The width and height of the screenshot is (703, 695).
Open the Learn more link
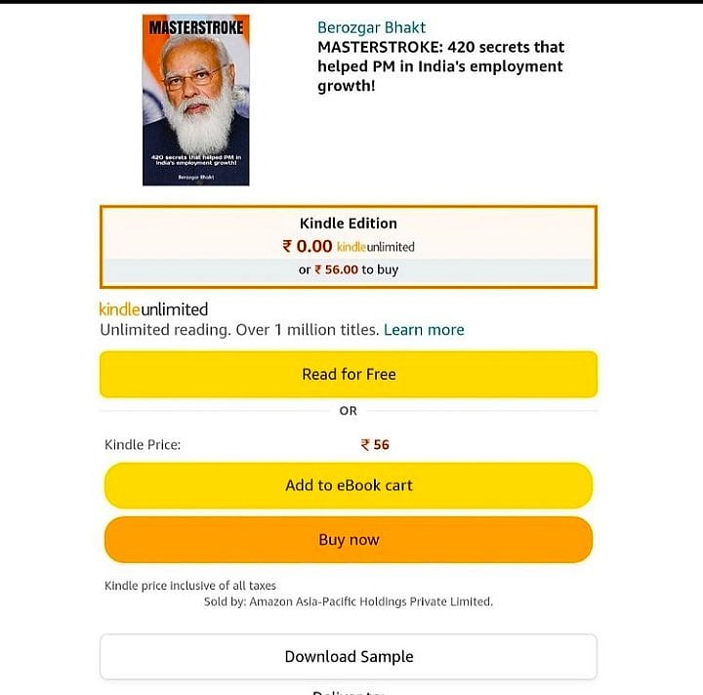point(424,330)
